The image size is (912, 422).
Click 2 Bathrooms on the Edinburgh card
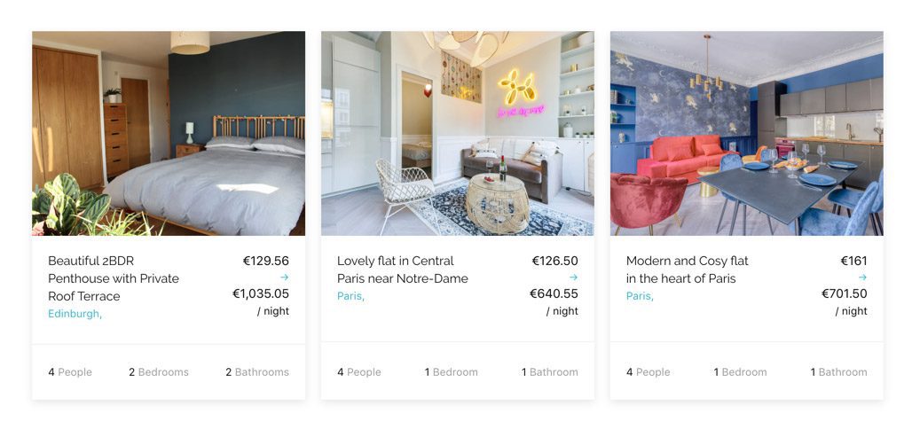pos(257,372)
